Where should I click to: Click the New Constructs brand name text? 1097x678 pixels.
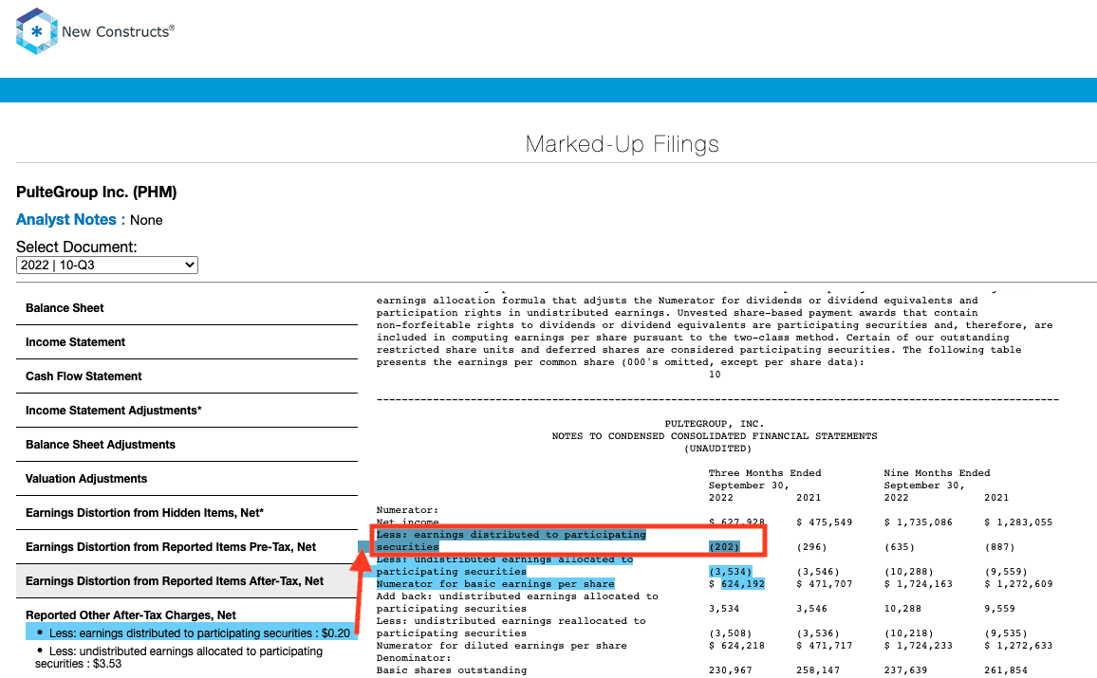(x=119, y=31)
